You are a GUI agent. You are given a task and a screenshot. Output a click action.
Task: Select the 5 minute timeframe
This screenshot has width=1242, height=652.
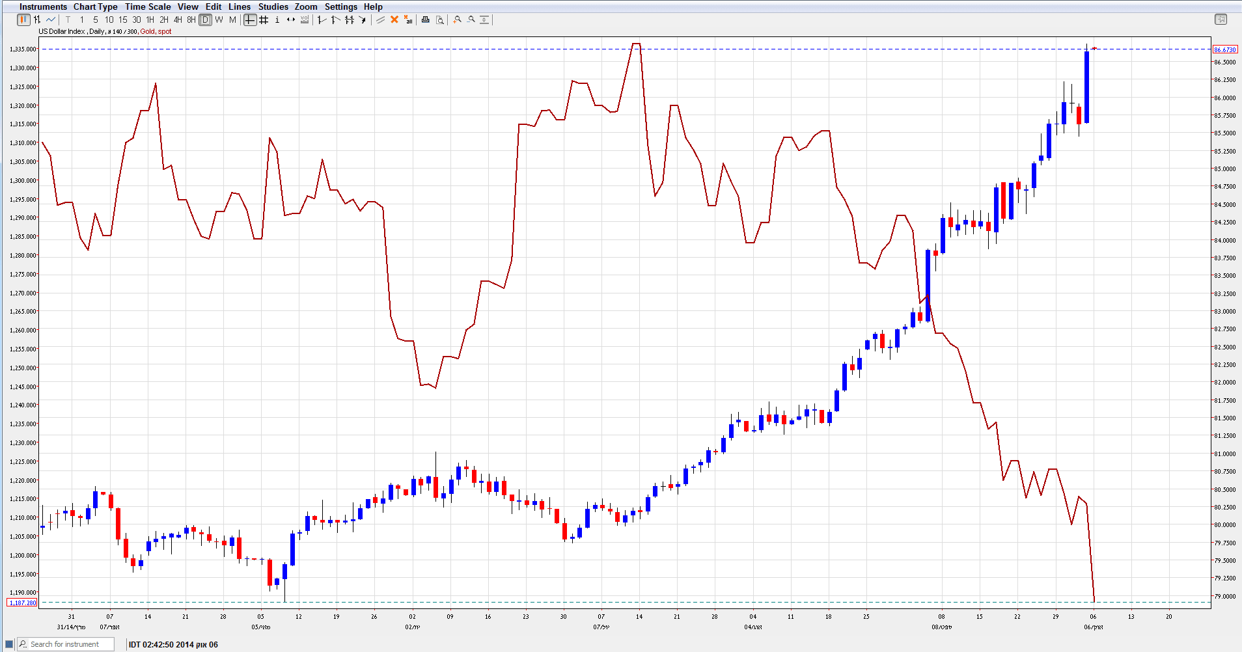(96, 20)
